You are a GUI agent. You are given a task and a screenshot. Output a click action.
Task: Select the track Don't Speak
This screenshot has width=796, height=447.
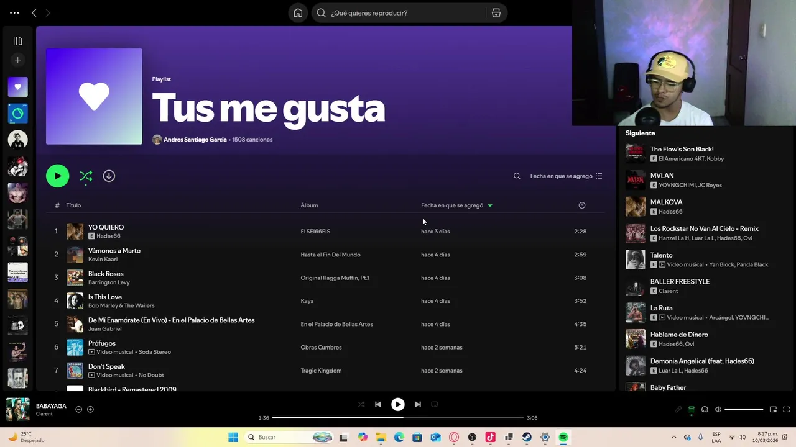tap(106, 366)
